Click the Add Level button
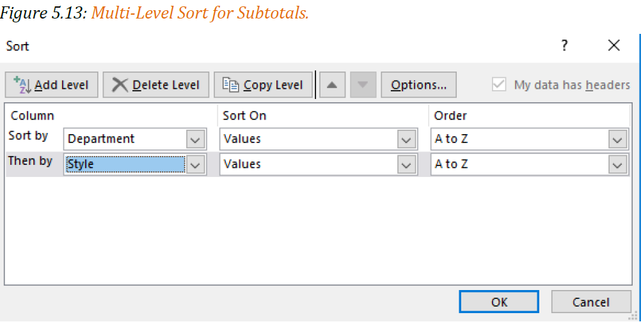This screenshot has width=641, height=322. click(52, 85)
